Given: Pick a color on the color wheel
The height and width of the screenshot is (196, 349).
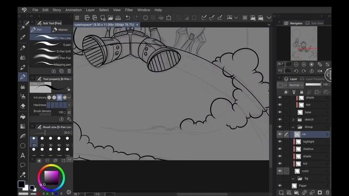Looking at the screenshot, I should [51, 177].
